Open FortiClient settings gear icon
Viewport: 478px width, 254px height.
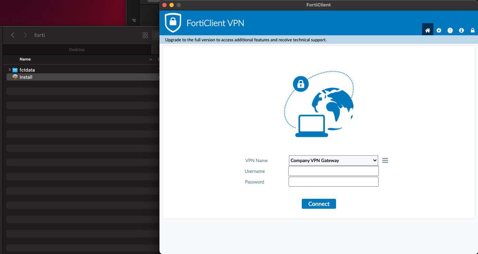(439, 30)
